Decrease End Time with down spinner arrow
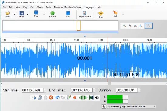The width and height of the screenshot is (167, 111). tap(94, 91)
